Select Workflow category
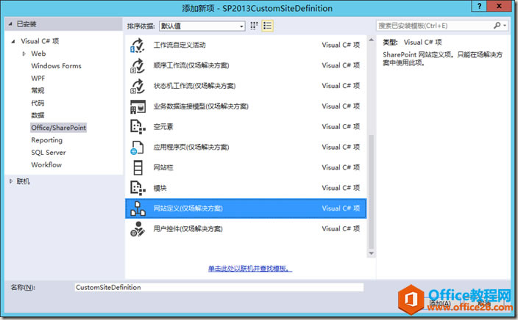The image size is (518, 320). pyautogui.click(x=46, y=165)
